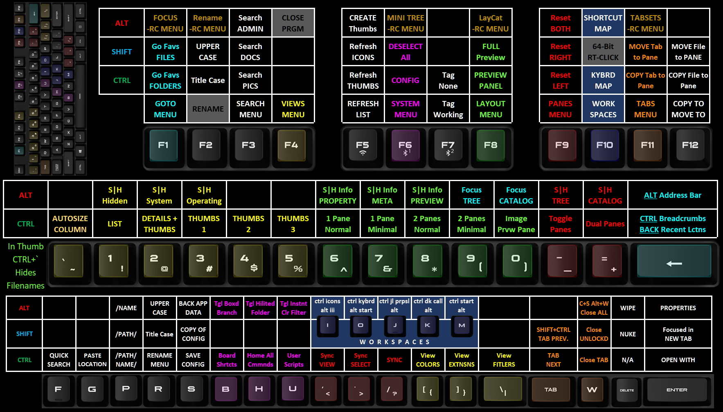
Task: Toggle Panes via the red cell
Action: point(561,224)
